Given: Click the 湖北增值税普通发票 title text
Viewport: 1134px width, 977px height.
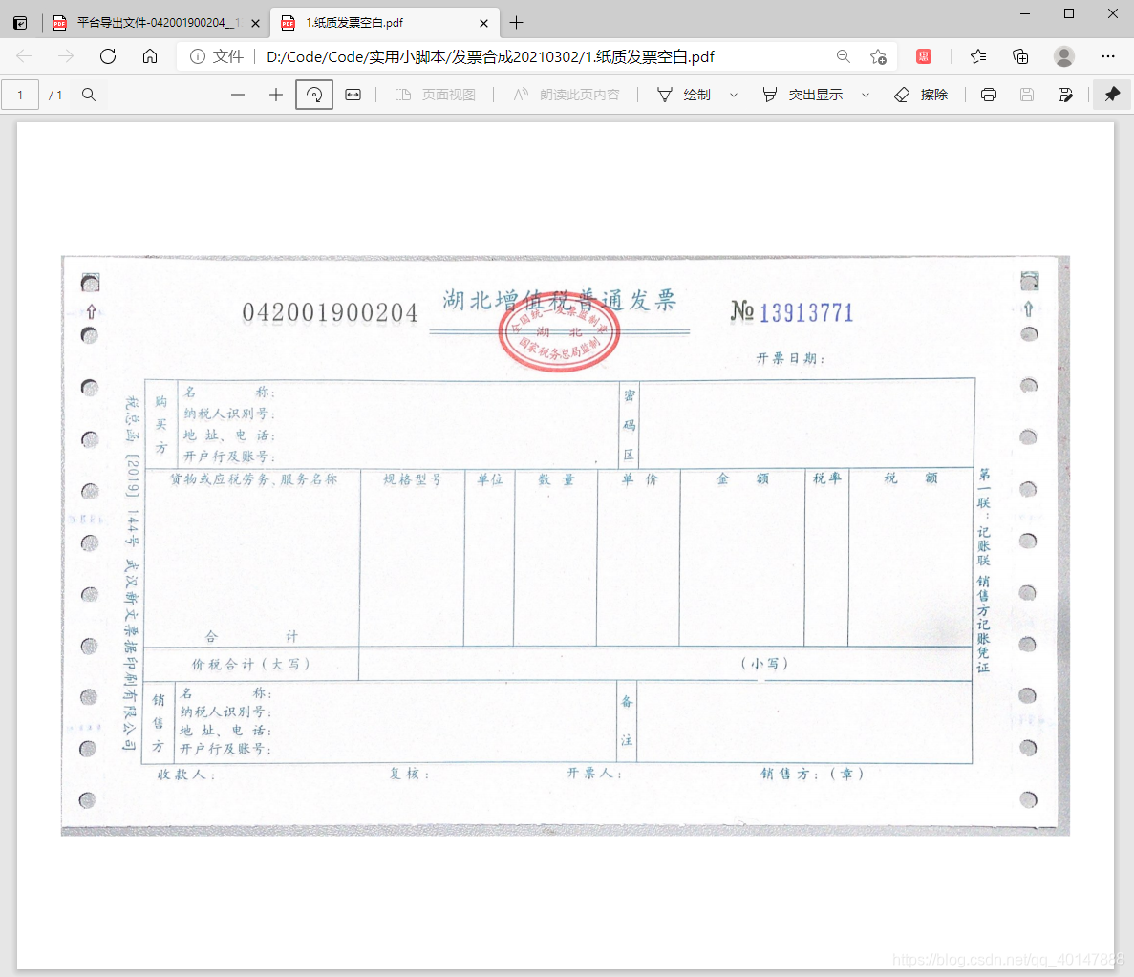Looking at the screenshot, I should click(x=560, y=299).
